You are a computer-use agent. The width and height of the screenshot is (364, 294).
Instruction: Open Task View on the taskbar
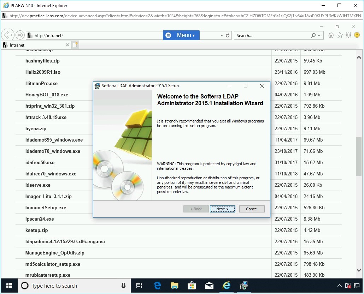[139, 286]
